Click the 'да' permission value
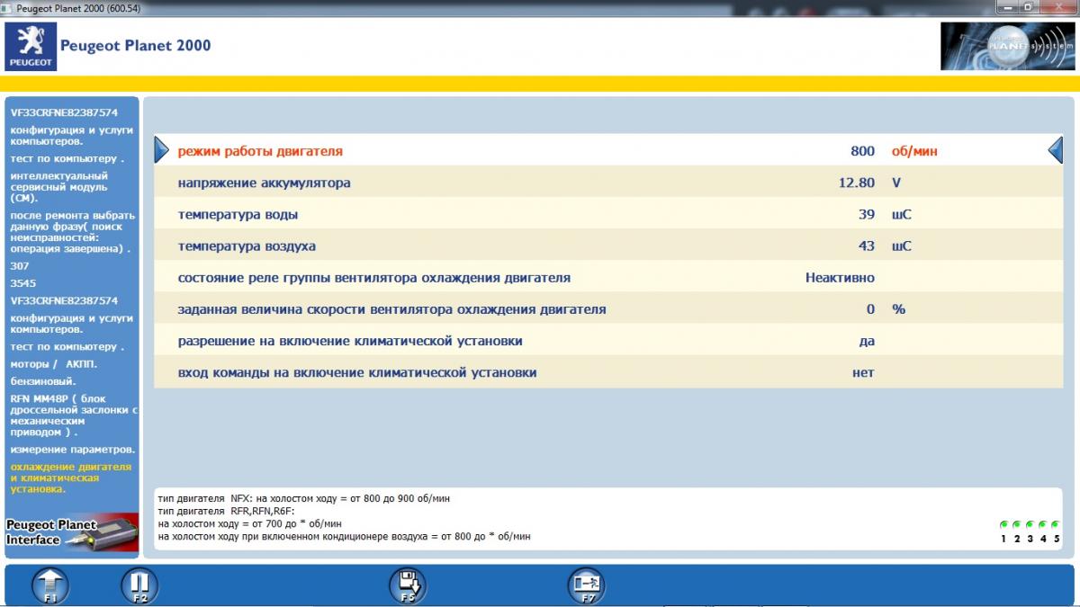The image size is (1080, 607). click(x=866, y=341)
